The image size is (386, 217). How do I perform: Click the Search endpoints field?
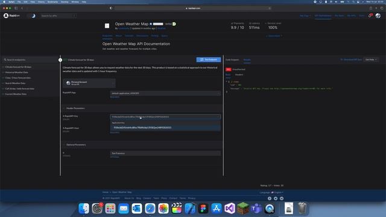click(30, 60)
